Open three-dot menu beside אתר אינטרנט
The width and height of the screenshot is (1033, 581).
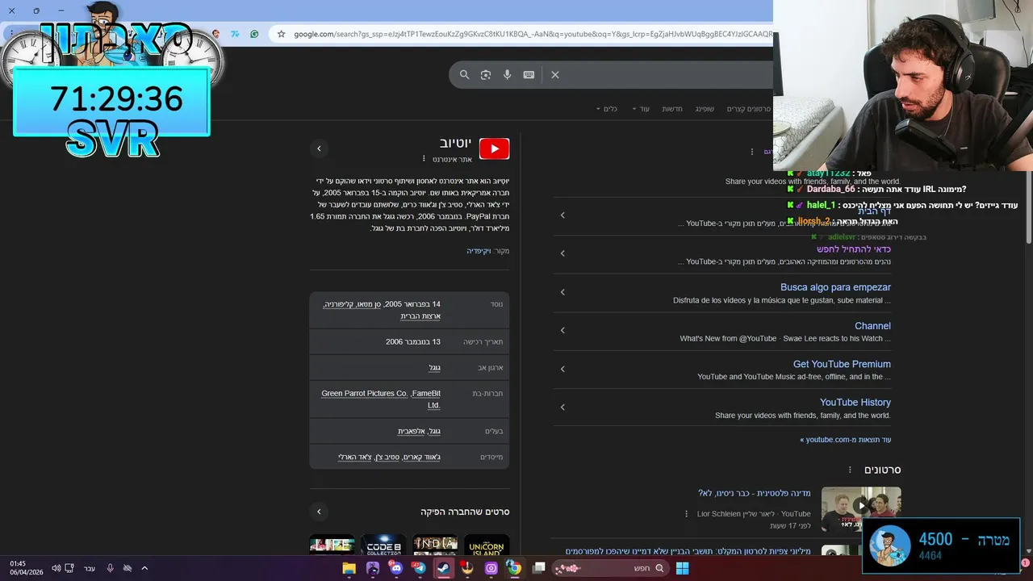click(x=424, y=159)
